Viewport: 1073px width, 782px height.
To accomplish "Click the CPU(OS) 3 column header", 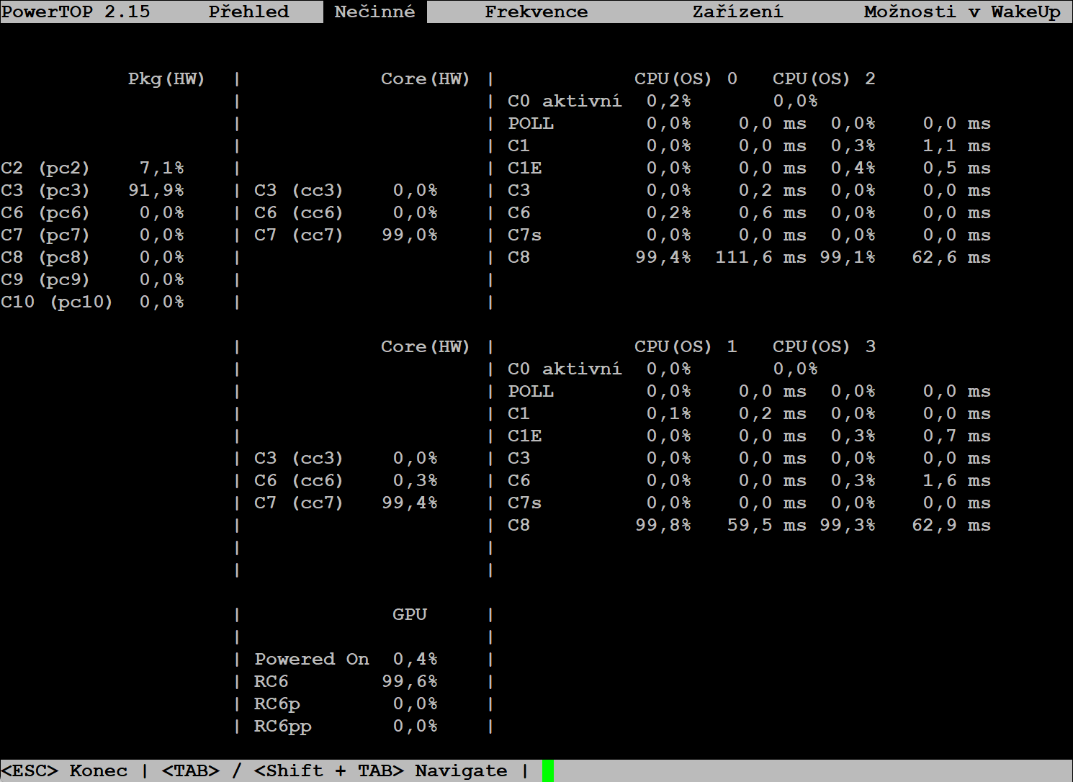I will [824, 346].
